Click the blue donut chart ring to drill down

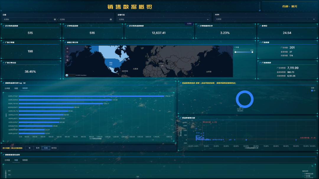pos(245,92)
